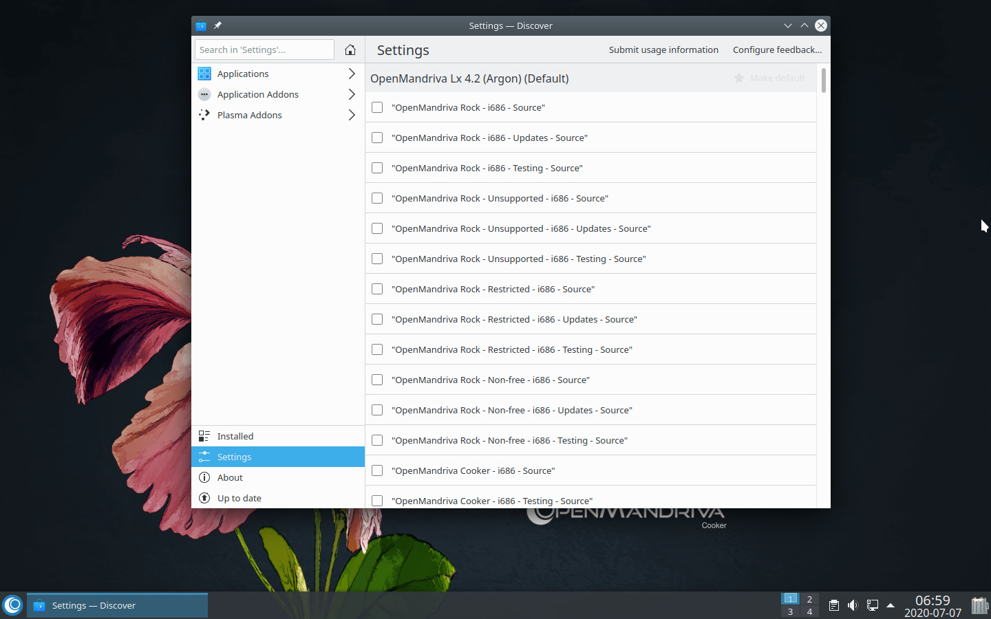Tick "Rock - Non-free - i686 - Updates - Source" checkbox
Screen dimensions: 991x619
point(377,410)
